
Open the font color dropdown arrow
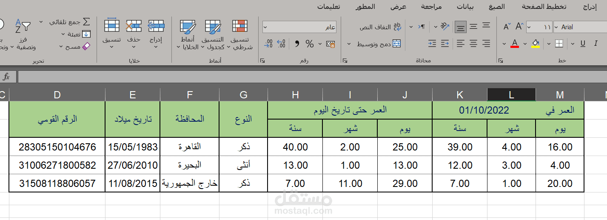coord(504,44)
